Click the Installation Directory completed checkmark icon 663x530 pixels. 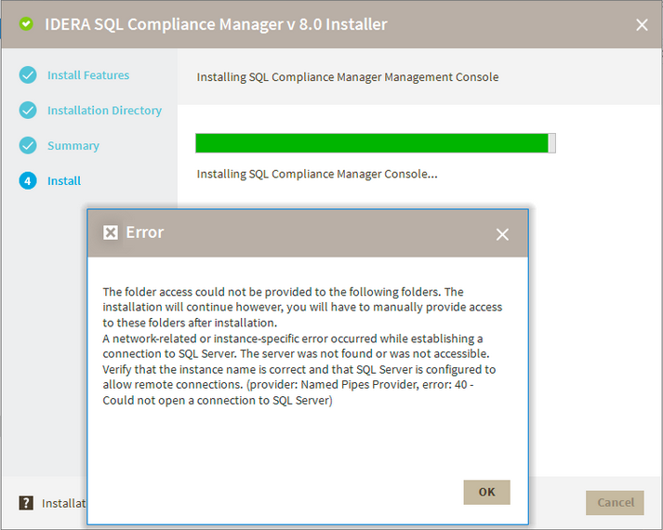[x=28, y=111]
